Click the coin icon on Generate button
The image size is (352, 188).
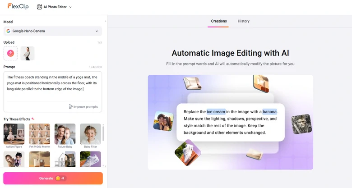click(58, 179)
